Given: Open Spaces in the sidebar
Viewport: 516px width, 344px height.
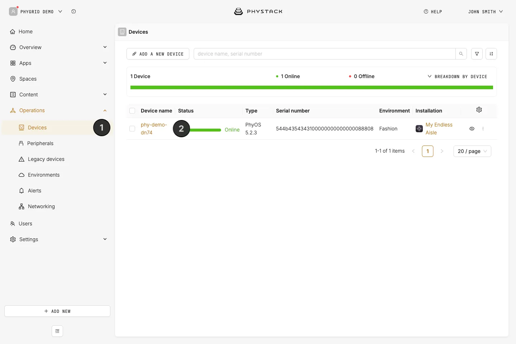Looking at the screenshot, I should [57, 79].
